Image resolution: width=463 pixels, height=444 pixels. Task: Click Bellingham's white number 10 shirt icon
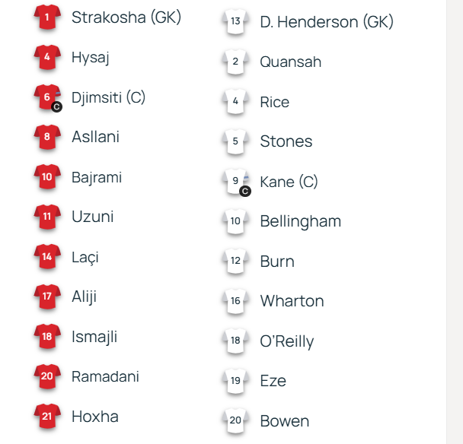pos(235,222)
